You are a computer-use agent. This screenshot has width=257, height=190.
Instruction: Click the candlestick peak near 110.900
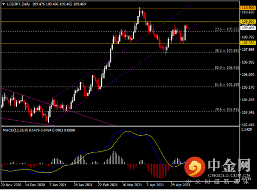[x=140, y=10]
